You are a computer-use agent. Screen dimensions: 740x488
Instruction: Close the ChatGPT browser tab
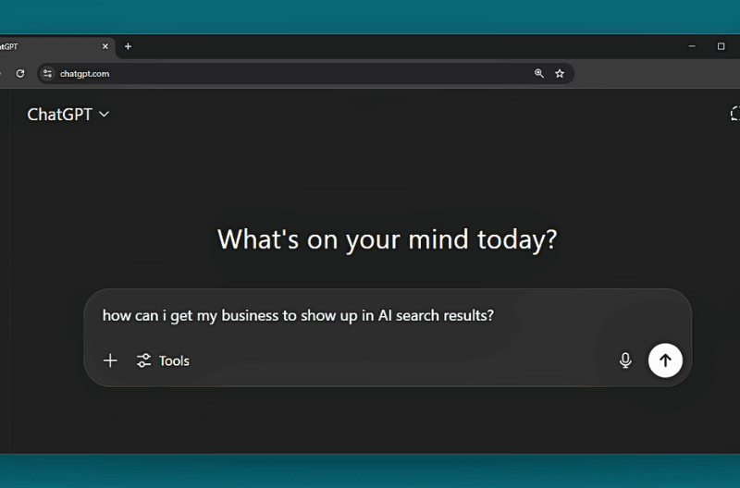[x=105, y=46]
